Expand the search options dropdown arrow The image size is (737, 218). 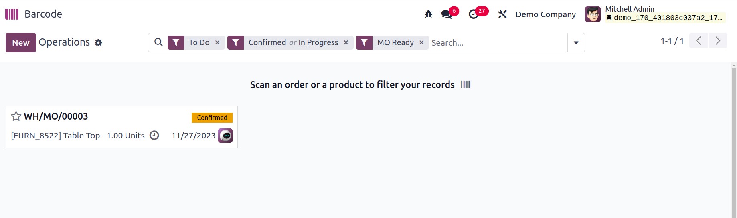click(576, 42)
